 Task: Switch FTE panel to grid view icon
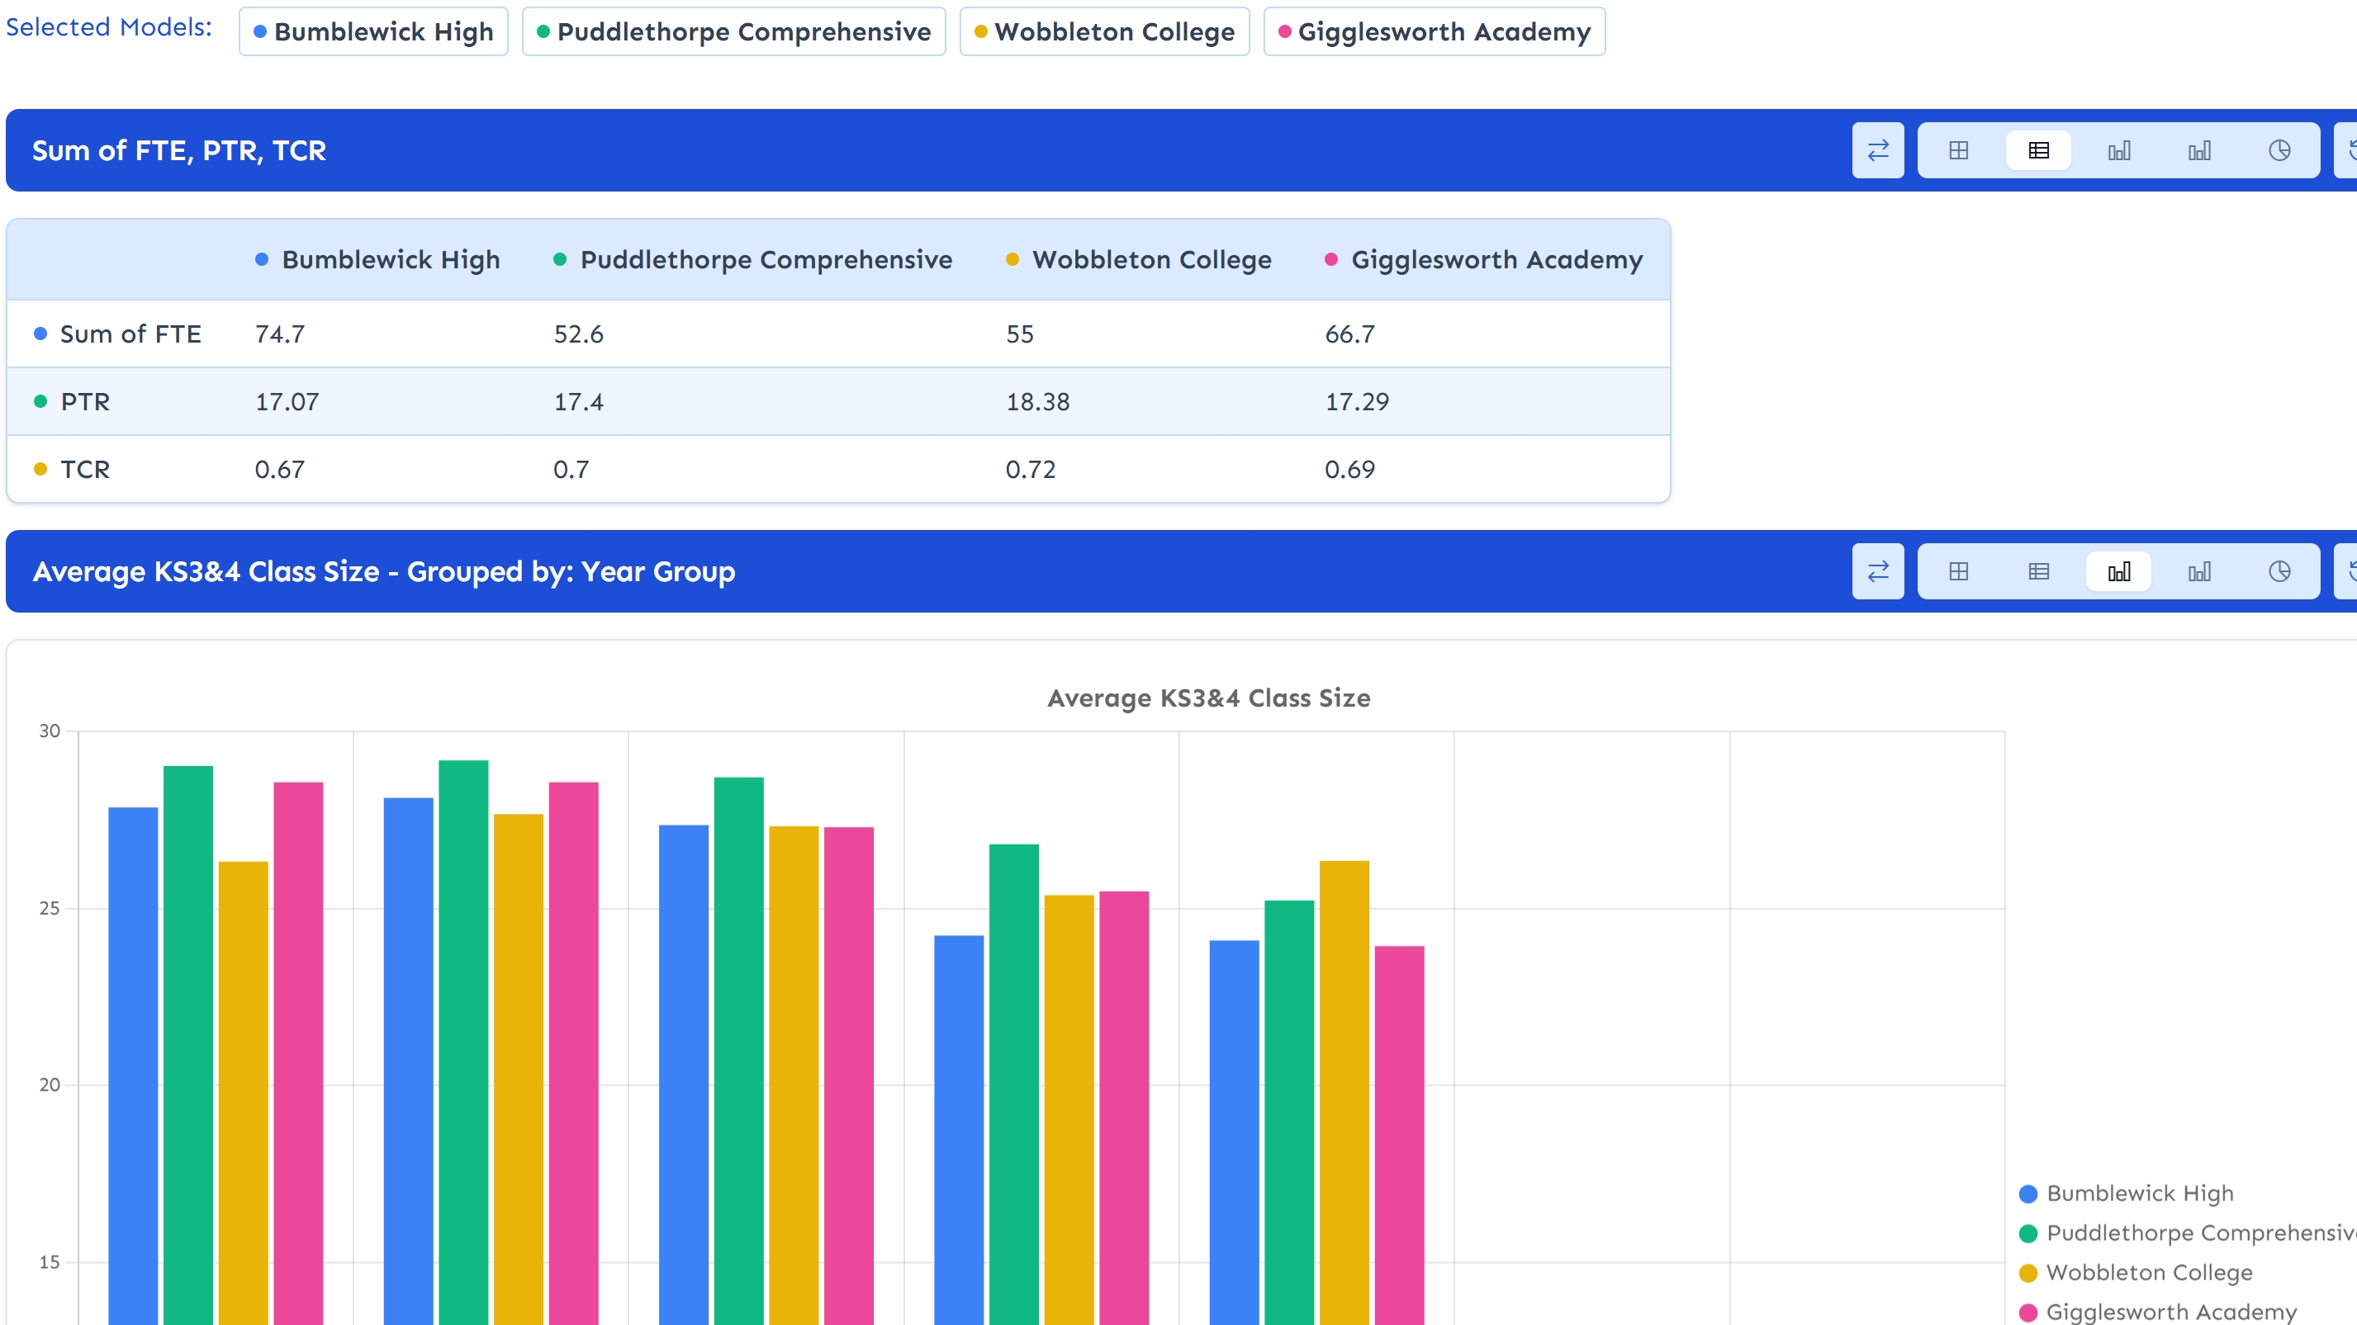coord(1958,150)
